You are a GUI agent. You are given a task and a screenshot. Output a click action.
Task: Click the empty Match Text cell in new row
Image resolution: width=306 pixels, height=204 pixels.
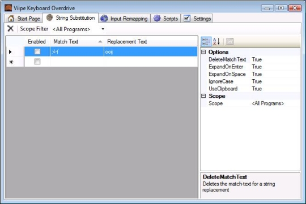tap(77, 62)
